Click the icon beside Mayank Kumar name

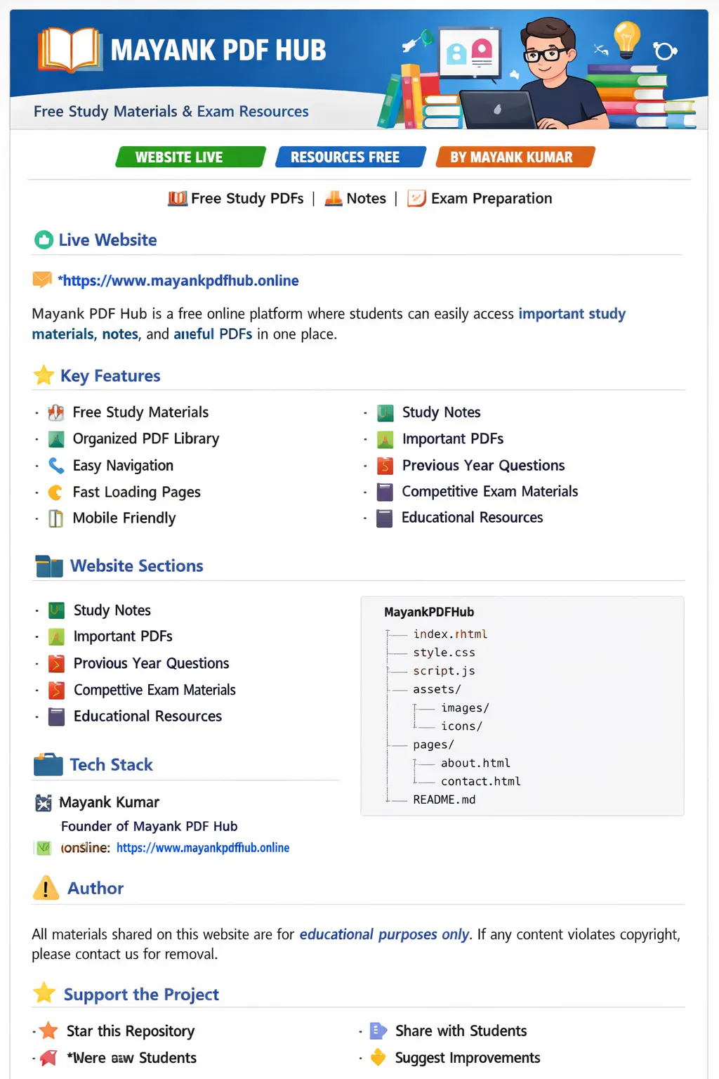[44, 802]
